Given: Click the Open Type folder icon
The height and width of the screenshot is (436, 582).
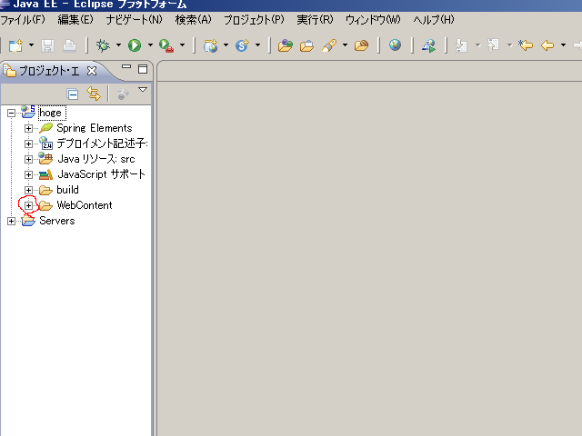Looking at the screenshot, I should pos(285,45).
